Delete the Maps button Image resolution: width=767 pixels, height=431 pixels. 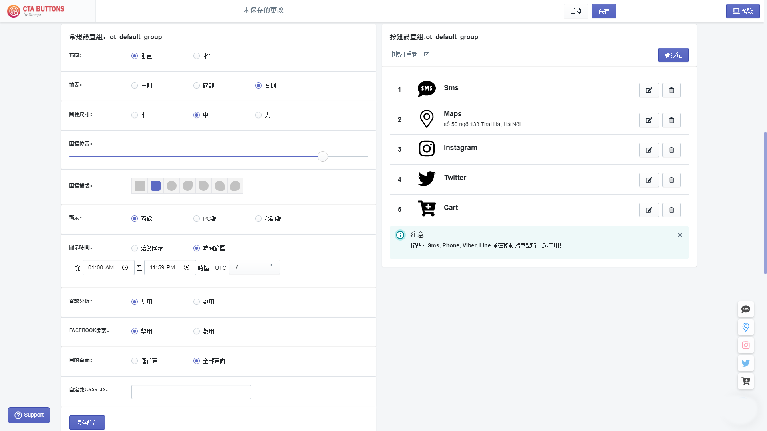pos(671,120)
